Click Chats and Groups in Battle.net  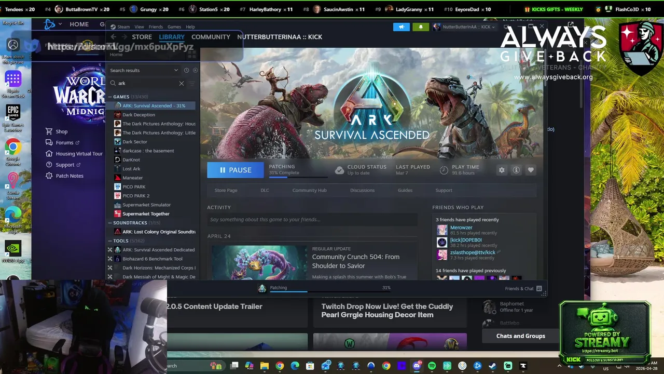(521, 336)
